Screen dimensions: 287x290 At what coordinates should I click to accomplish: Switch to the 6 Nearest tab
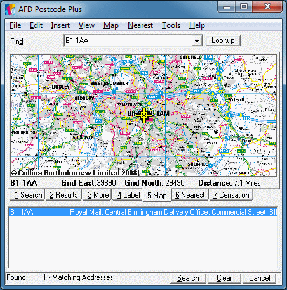click(190, 195)
